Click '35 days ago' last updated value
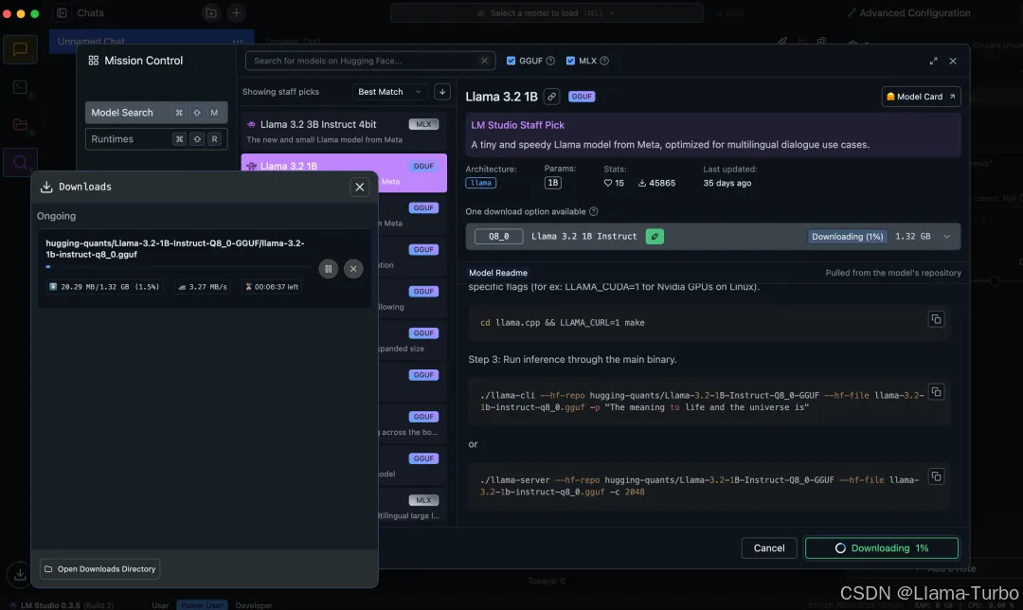 727,184
